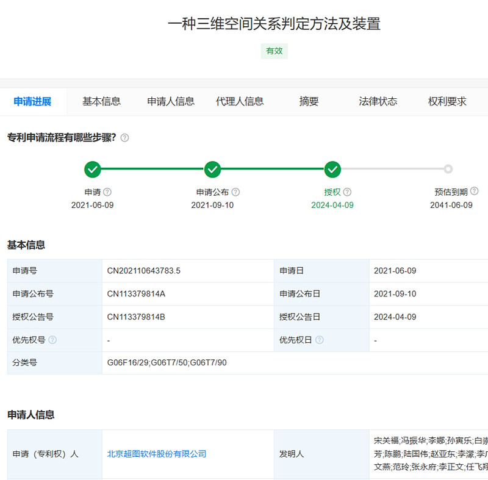Click the checkmark node above 申请公布
This screenshot has height=480, width=488.
213,169
